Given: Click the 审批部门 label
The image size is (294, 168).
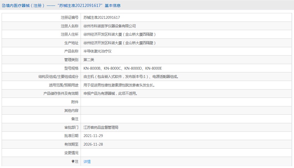Looking at the screenshot, I should 71,127.
